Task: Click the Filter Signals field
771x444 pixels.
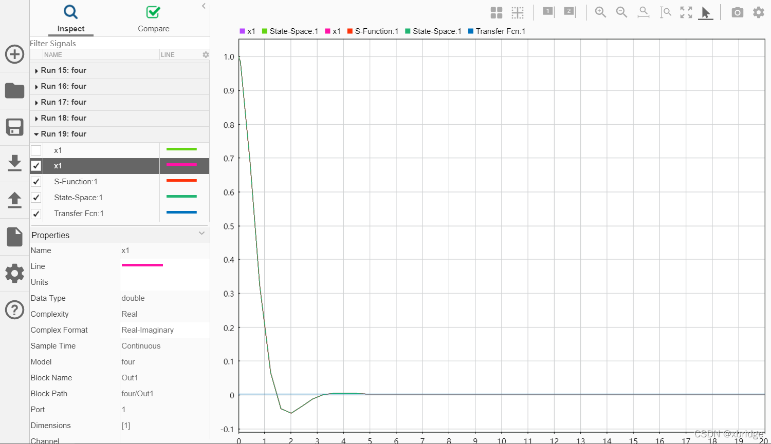Action: tap(119, 43)
